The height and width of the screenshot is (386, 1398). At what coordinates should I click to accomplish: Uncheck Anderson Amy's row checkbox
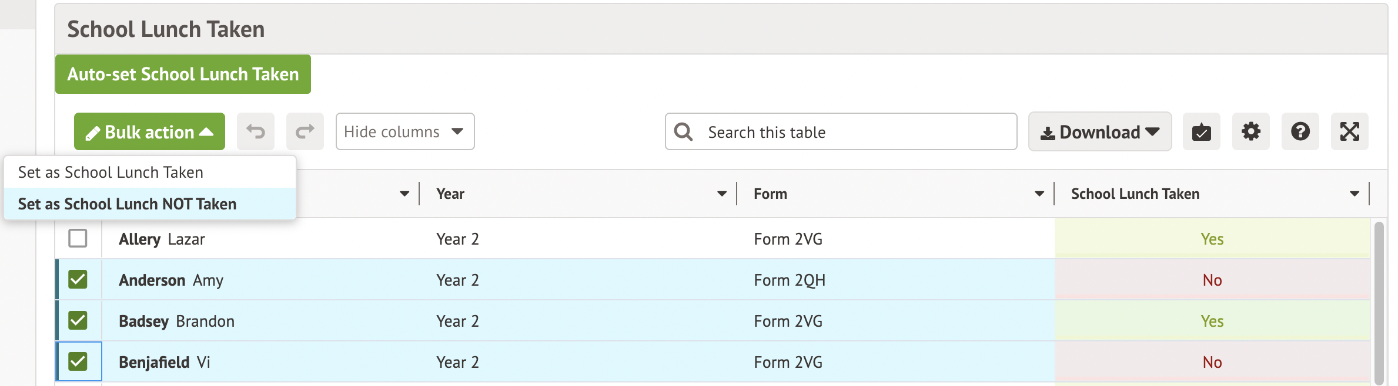click(x=78, y=279)
